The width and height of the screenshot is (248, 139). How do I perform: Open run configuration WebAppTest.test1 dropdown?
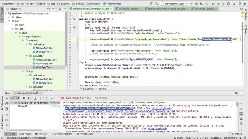point(174,3)
